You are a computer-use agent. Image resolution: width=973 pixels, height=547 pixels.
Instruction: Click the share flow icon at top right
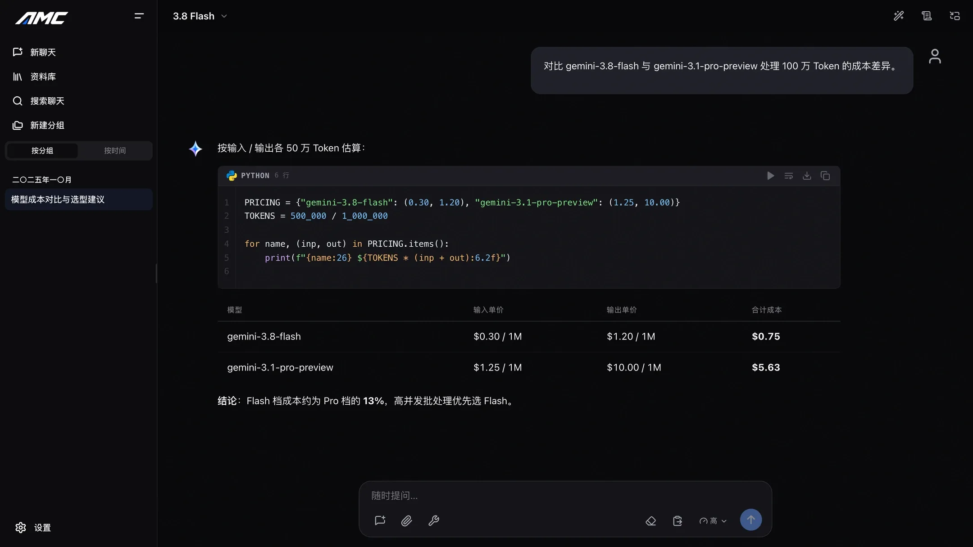coord(955,16)
